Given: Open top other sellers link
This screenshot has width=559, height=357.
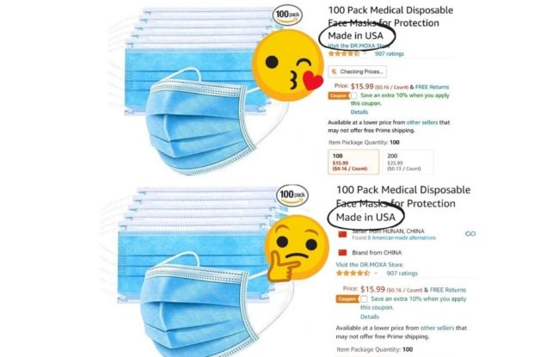Looking at the screenshot, I should (421, 122).
